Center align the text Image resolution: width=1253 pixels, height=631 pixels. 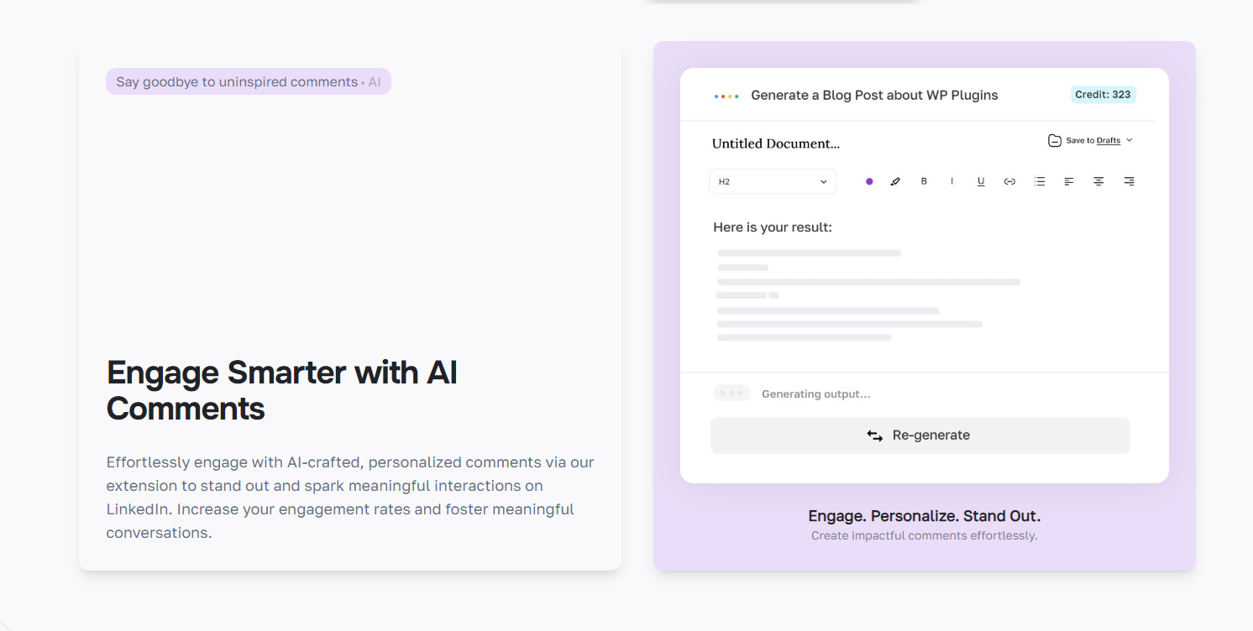[1098, 180]
